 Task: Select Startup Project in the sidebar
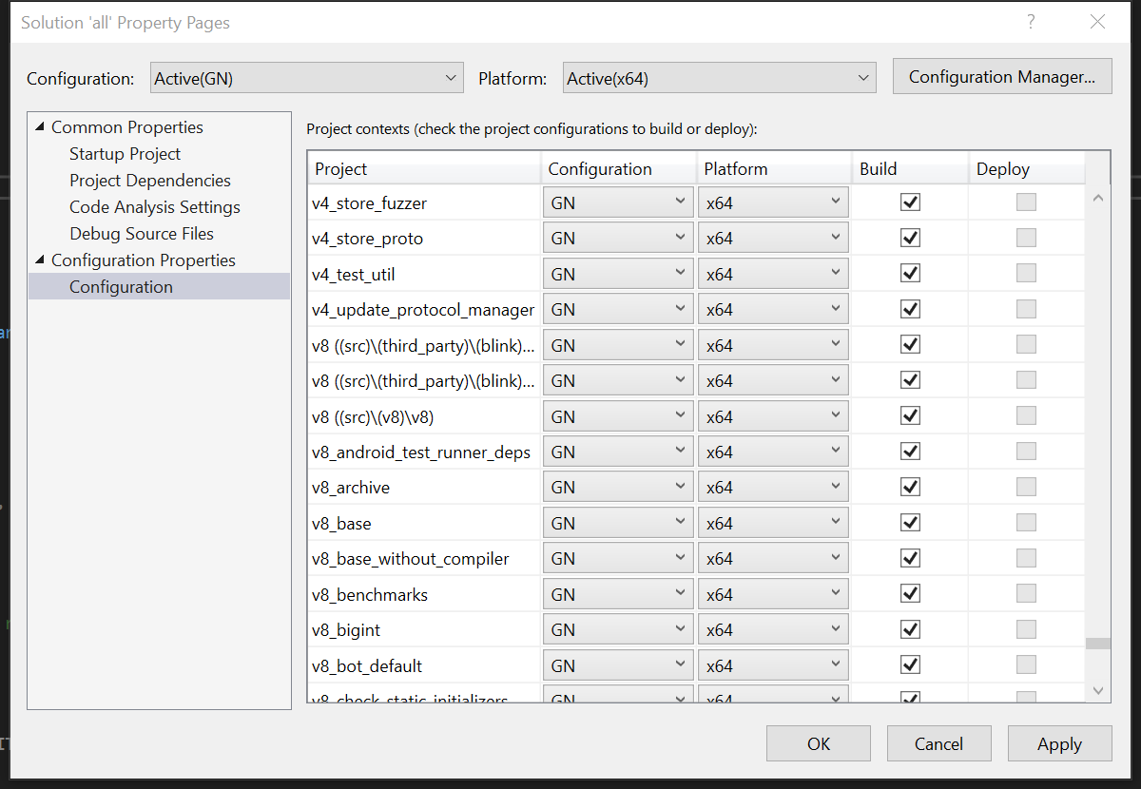125,153
